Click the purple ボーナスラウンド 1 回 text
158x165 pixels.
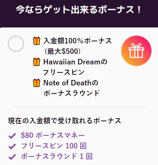57,156
